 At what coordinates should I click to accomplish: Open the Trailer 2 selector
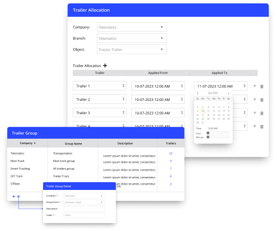tap(99, 99)
